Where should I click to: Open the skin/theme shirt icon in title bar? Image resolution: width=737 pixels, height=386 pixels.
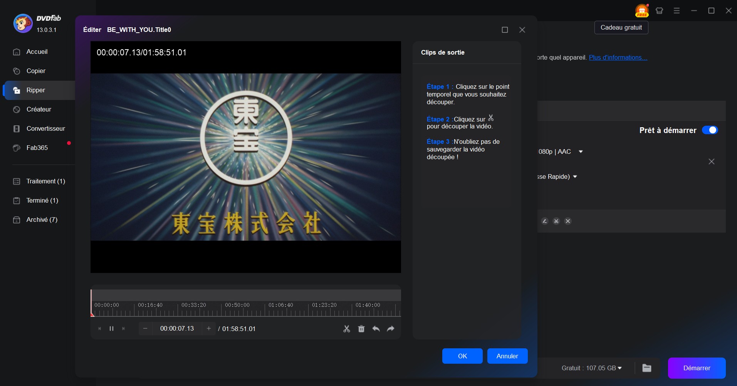point(659,10)
